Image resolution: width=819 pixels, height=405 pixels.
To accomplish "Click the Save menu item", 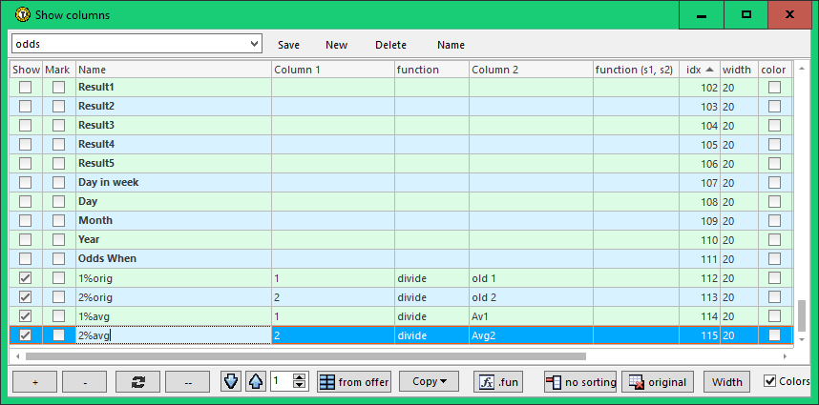I will tap(288, 45).
